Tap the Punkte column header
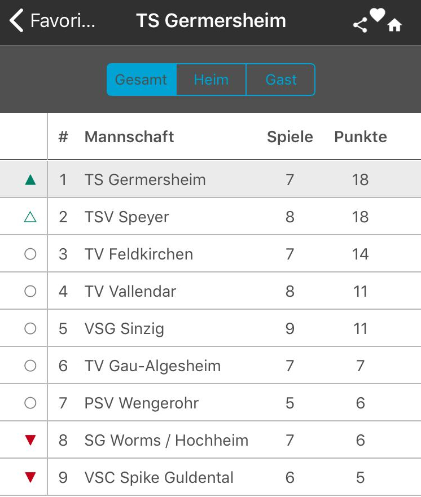 [x=361, y=137]
